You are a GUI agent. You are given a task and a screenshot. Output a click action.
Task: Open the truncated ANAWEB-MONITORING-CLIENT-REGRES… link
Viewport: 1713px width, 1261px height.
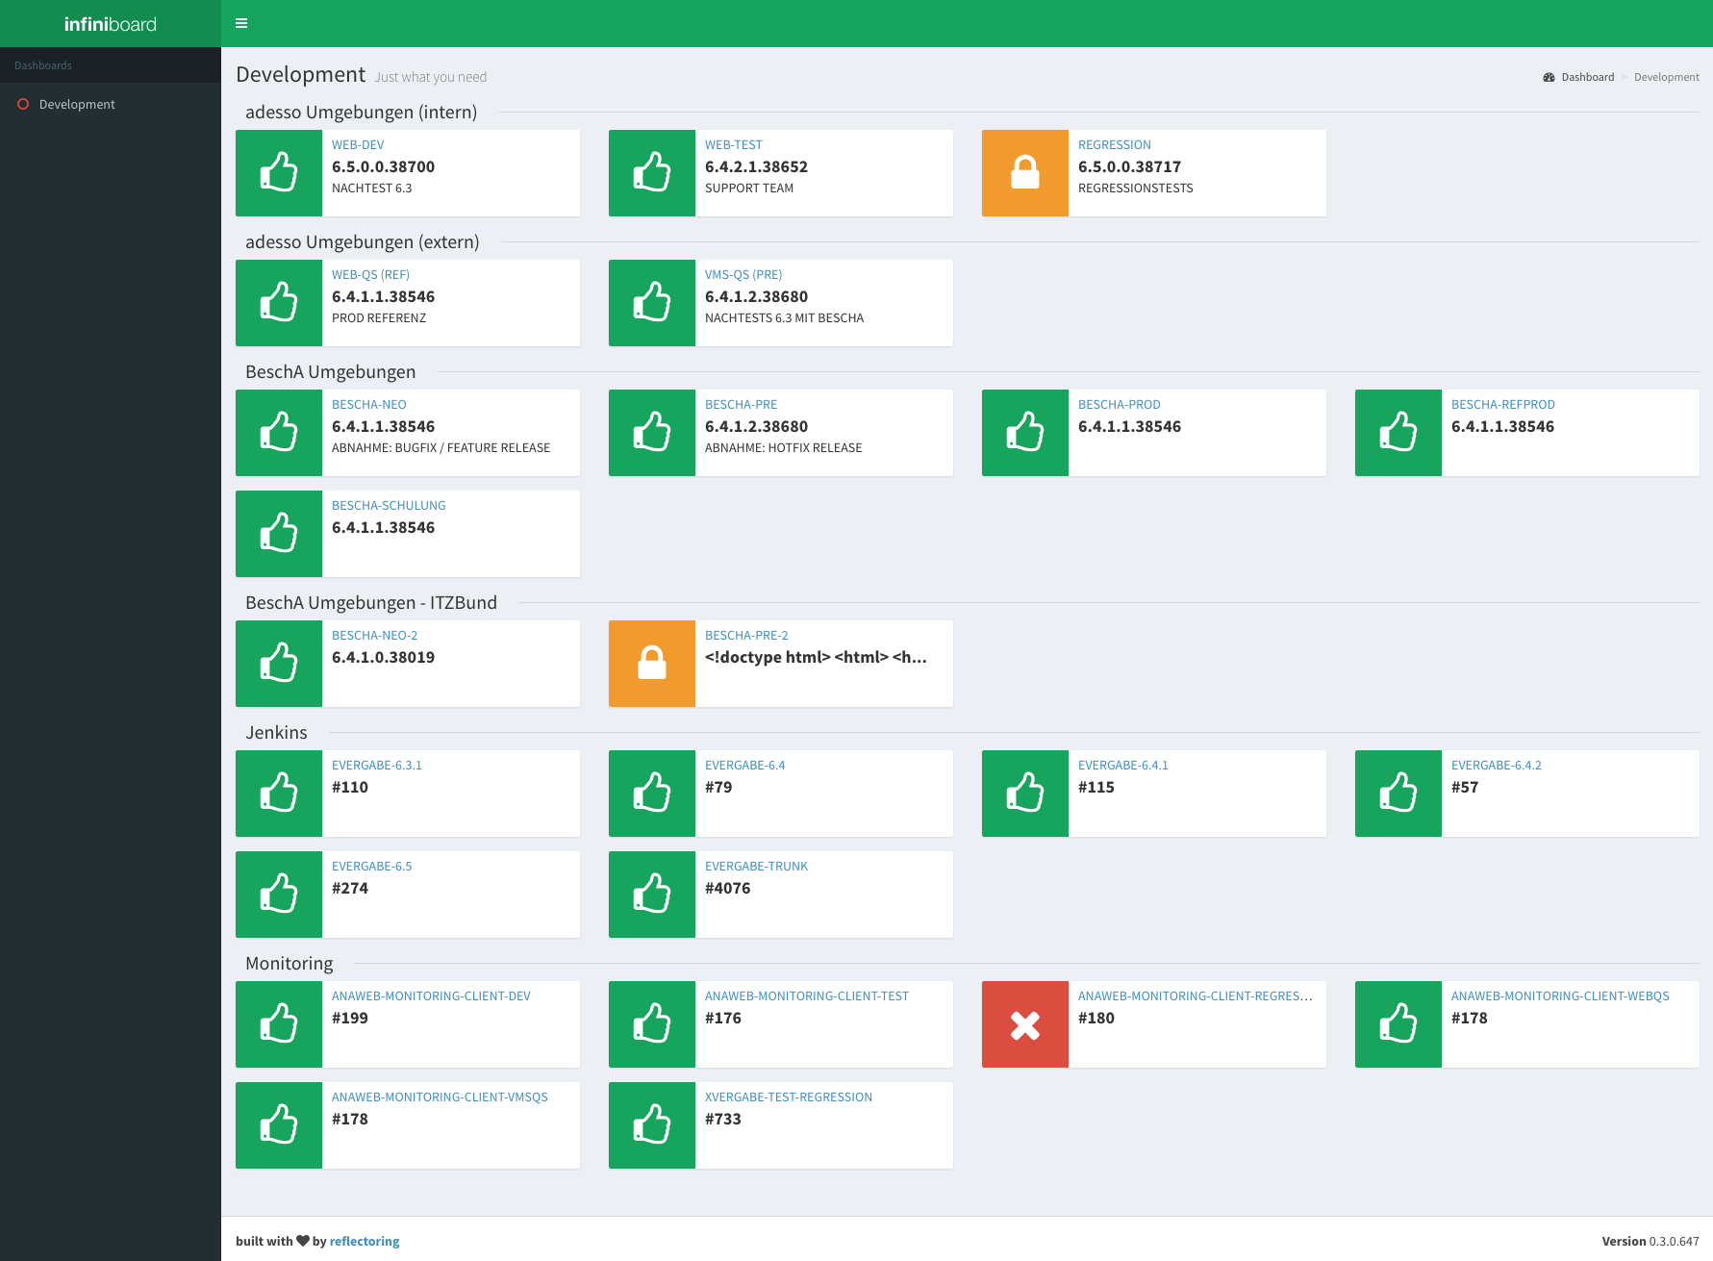[x=1196, y=996]
